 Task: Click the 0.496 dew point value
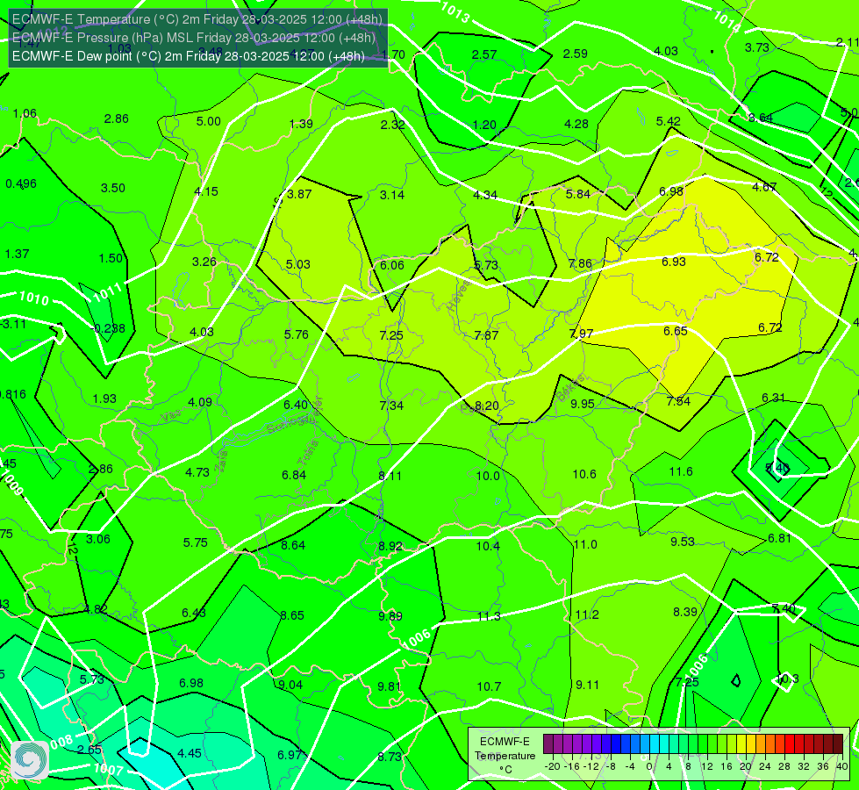(21, 183)
